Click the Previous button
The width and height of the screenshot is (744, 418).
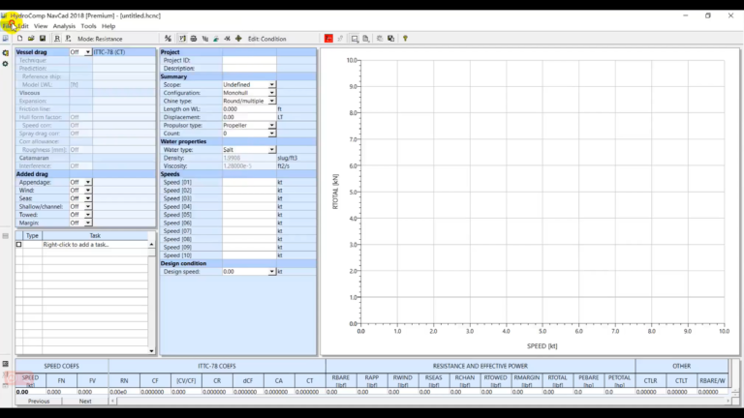coord(39,401)
